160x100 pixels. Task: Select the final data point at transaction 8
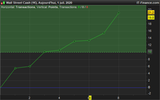pyautogui.click(x=119, y=13)
